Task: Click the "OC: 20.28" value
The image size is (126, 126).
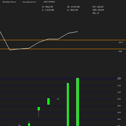Action: pos(98,7)
